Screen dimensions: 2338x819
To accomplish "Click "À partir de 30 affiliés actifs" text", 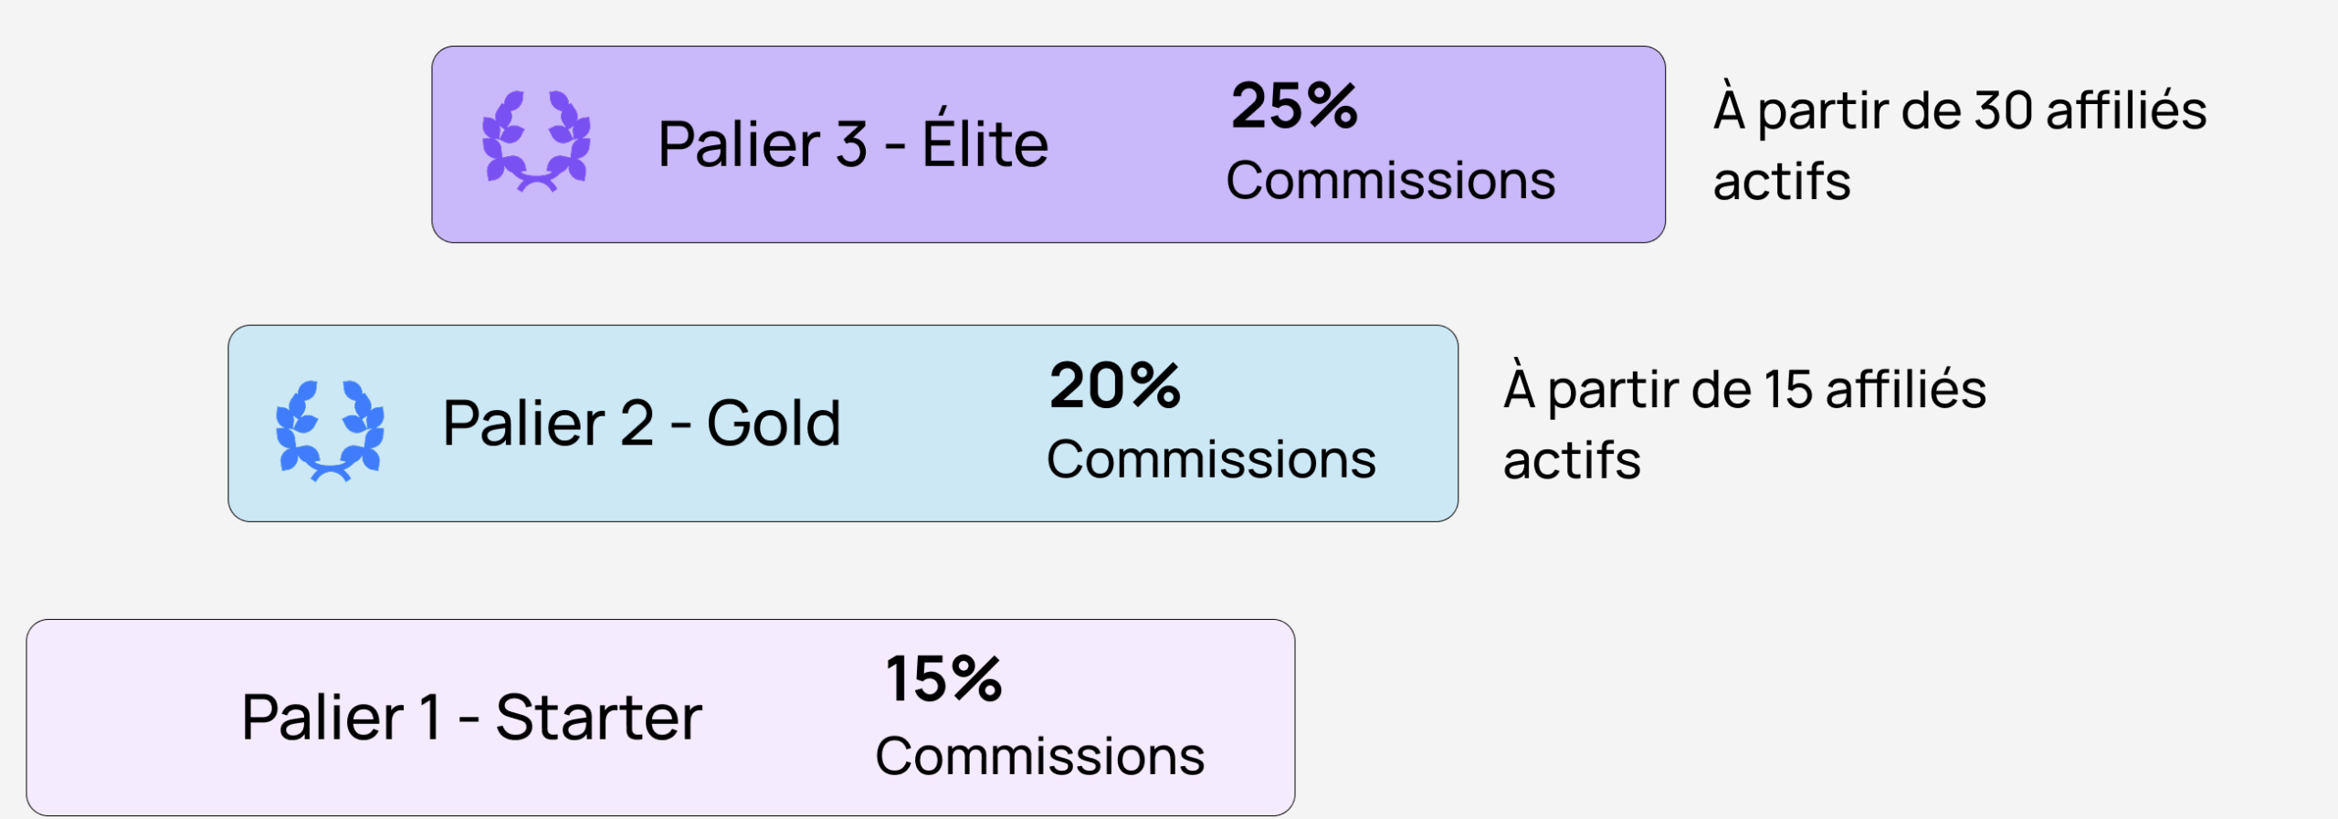I will coord(1959,146).
